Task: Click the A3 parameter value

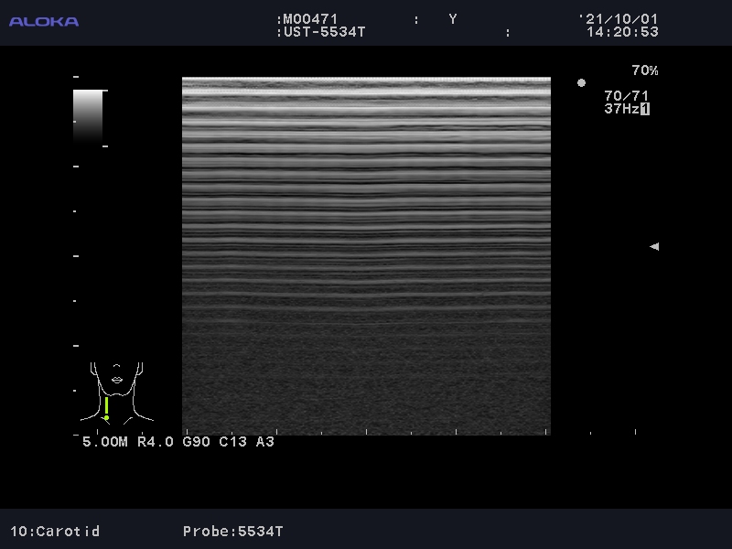Action: tap(264, 442)
